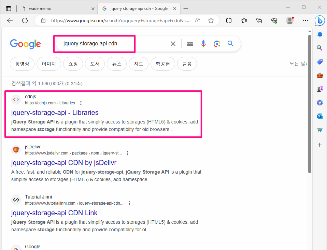Image resolution: width=327 pixels, height=250 pixels.
Task: Open a new tab with plus
Action: click(x=186, y=9)
